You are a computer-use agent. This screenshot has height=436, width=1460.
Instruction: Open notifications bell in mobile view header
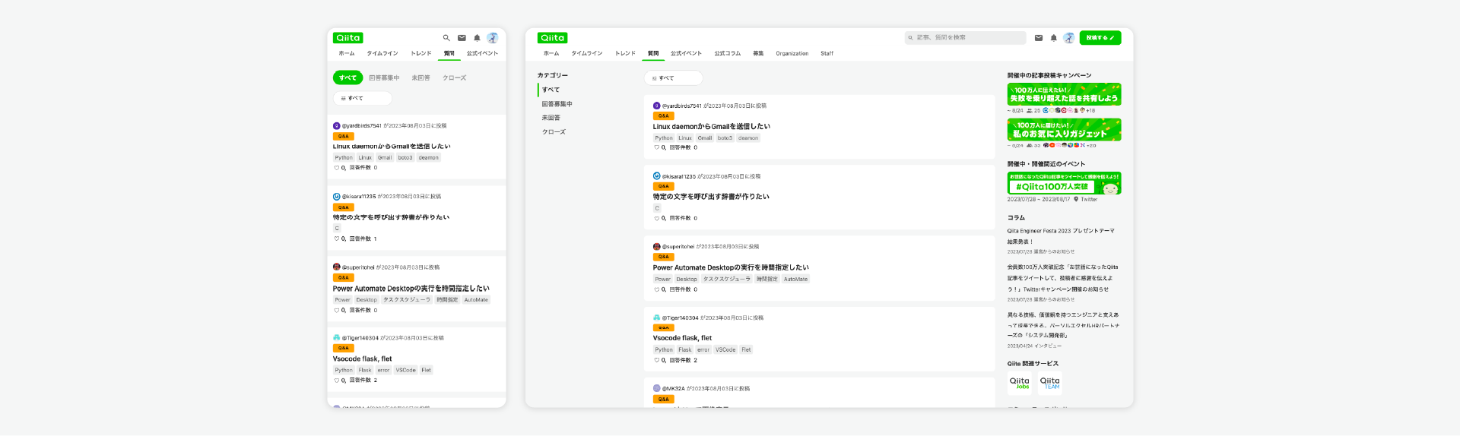(x=477, y=38)
